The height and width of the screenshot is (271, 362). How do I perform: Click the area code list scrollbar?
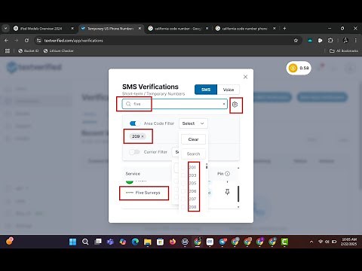tap(207, 166)
